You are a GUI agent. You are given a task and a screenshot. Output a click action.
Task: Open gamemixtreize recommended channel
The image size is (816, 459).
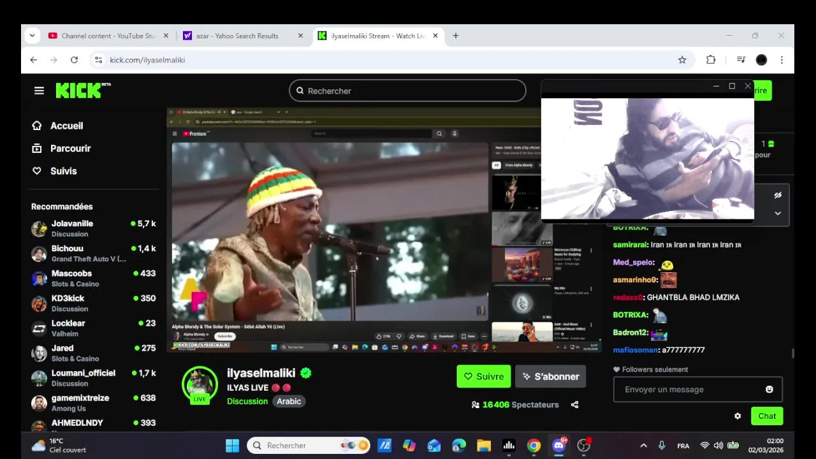tap(94, 403)
